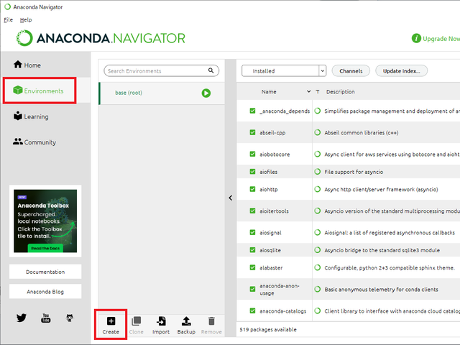Open the GitHub link icon
This screenshot has height=345, width=460.
[70, 318]
